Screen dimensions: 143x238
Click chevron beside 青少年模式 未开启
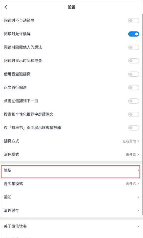[x=138, y=184]
